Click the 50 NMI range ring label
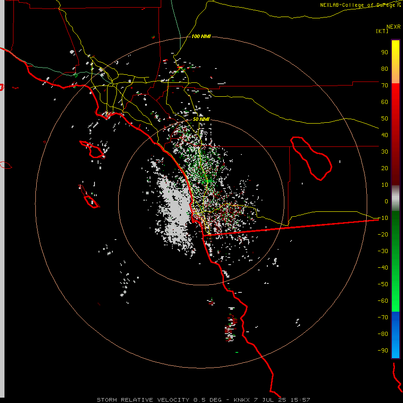The image size is (403, 403). click(x=201, y=119)
